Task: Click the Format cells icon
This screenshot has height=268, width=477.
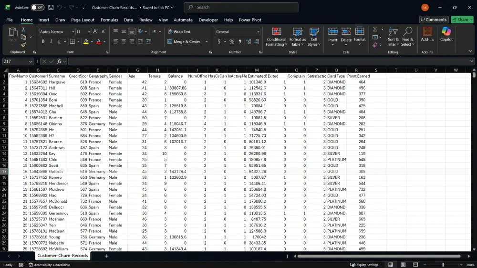Action: click(360, 31)
